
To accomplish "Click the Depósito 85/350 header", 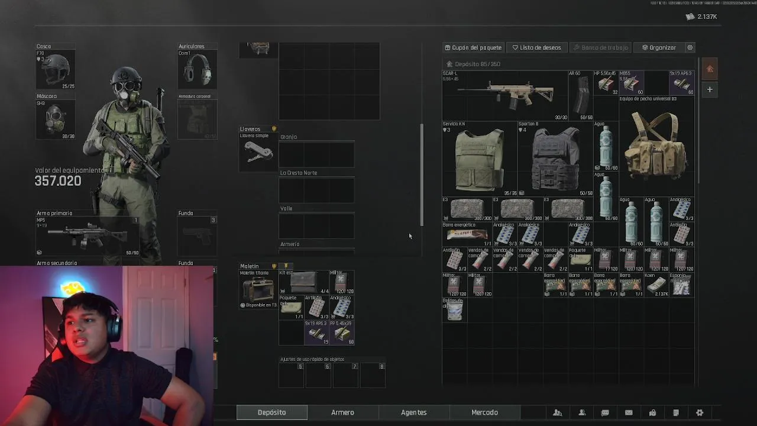I will click(473, 64).
